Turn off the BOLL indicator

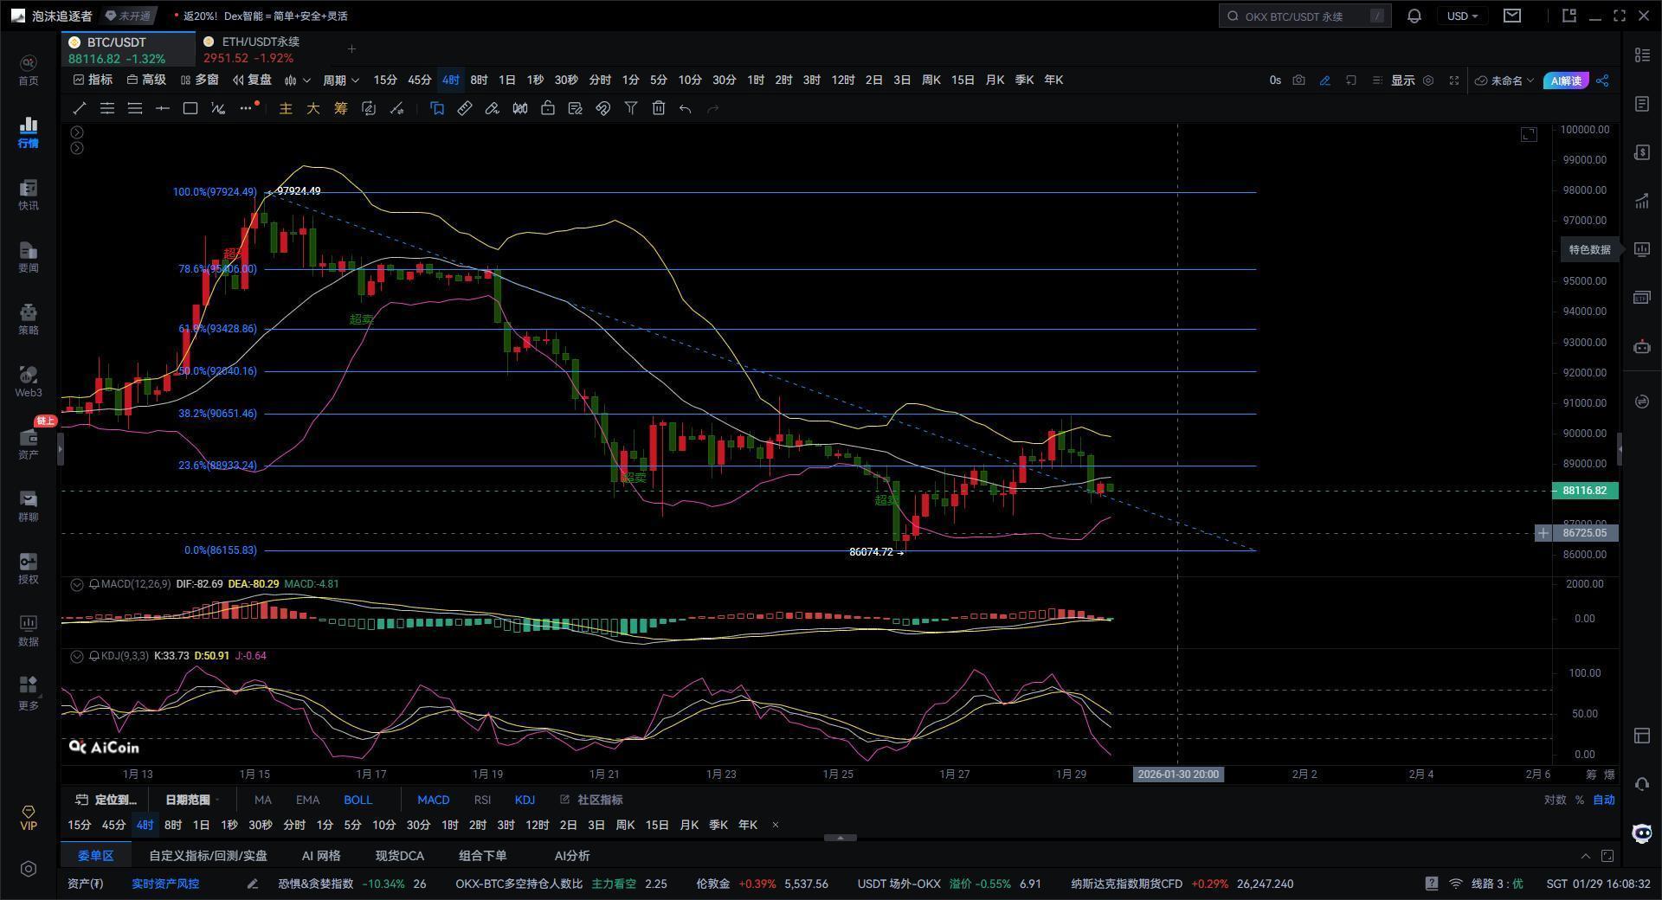pyautogui.click(x=358, y=800)
